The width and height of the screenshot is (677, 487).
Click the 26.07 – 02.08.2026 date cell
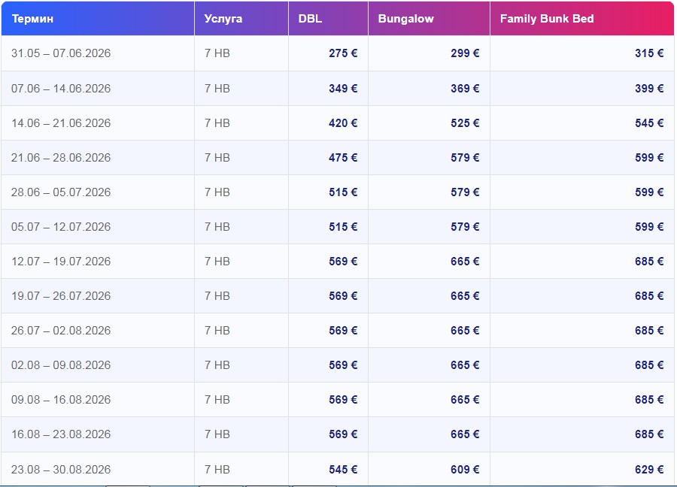[x=61, y=331]
